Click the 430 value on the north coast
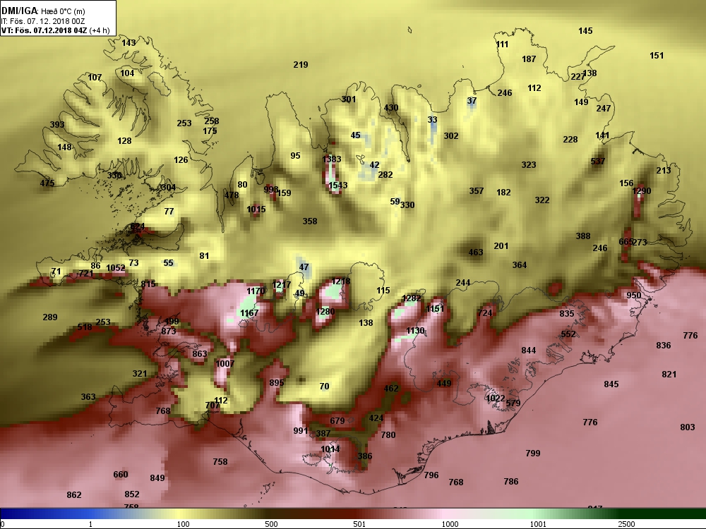 (391, 108)
